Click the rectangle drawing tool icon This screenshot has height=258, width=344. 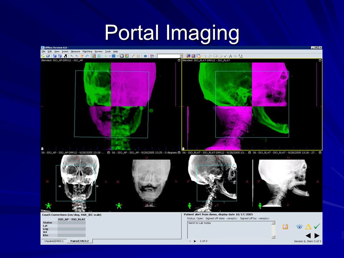(215, 56)
